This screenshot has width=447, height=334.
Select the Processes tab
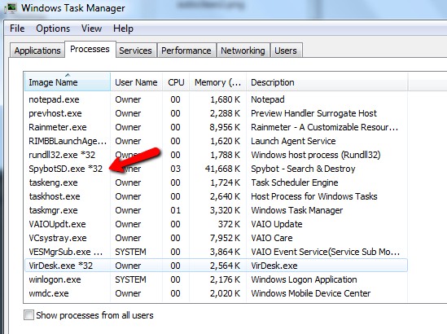(90, 50)
